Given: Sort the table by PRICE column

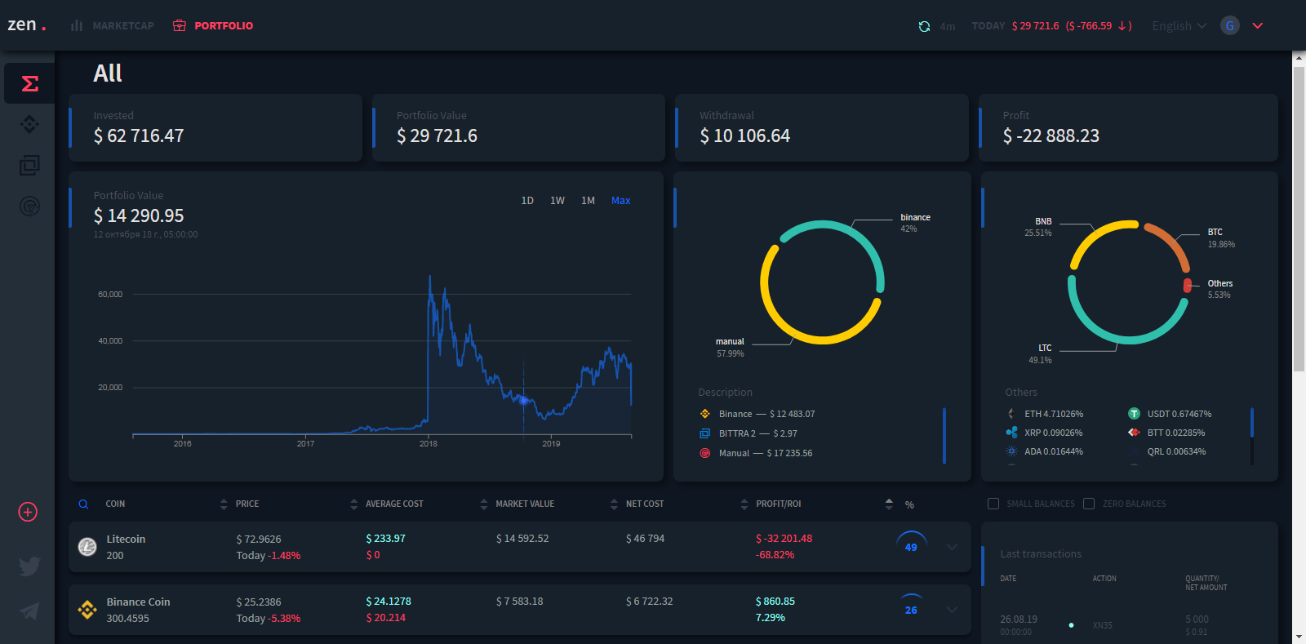Looking at the screenshot, I should 247,504.
